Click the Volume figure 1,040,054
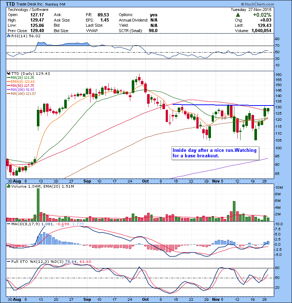Viewport: 292px width, 303px height. [261, 31]
